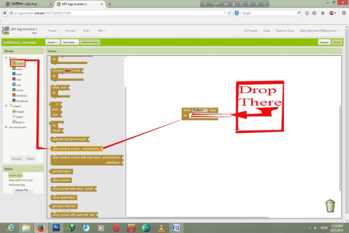The height and width of the screenshot is (233, 349).
Task: Expand the Any component tree node
Action: pos(6,127)
